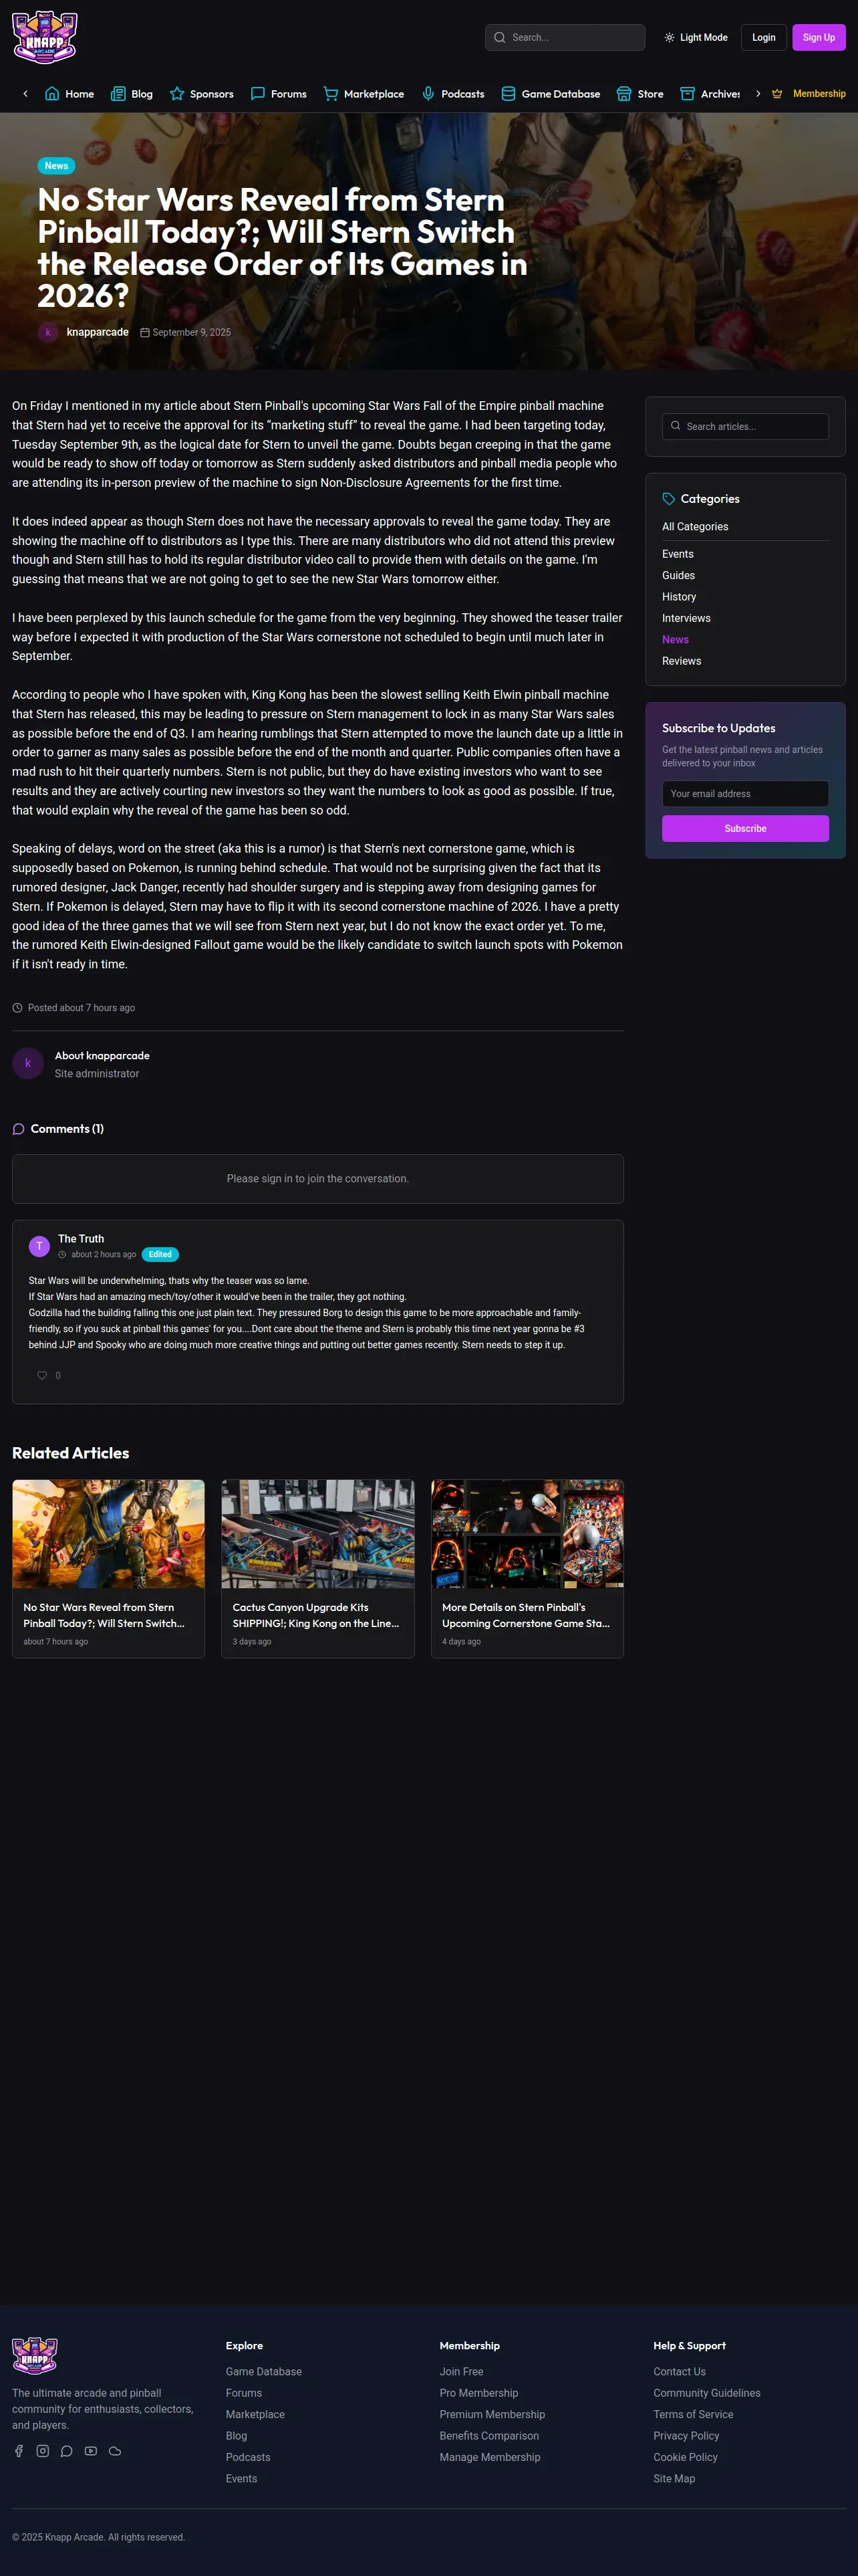This screenshot has height=2576, width=858.
Task: Click Please sign in to join conversation
Action: [x=317, y=1179]
